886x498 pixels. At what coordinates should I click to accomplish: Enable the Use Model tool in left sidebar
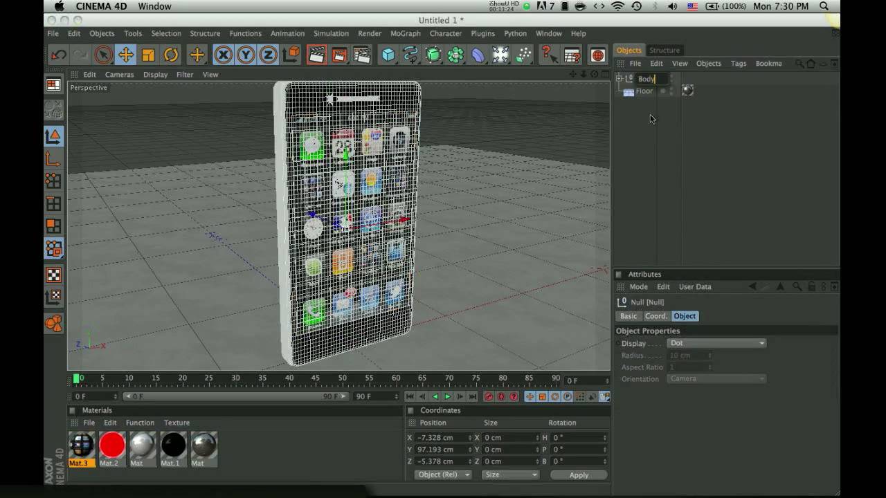tap(53, 136)
